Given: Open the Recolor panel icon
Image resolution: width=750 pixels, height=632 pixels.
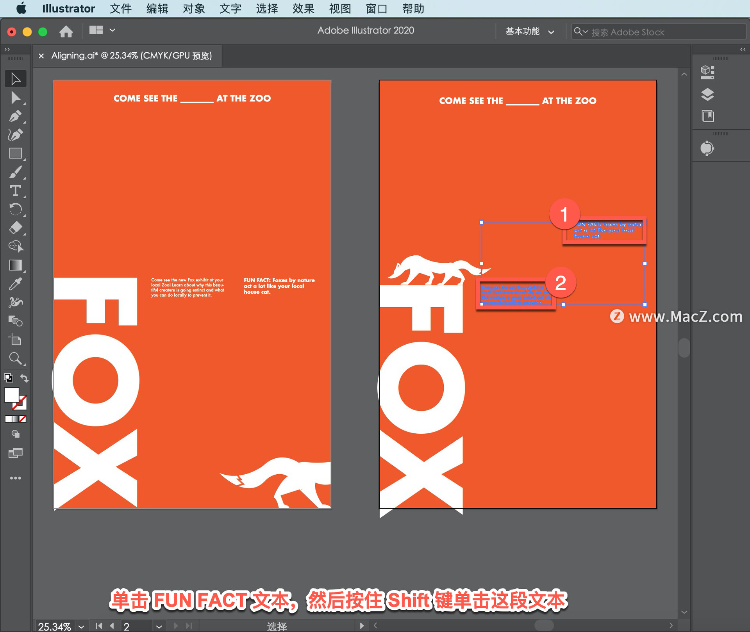Looking at the screenshot, I should click(x=707, y=148).
